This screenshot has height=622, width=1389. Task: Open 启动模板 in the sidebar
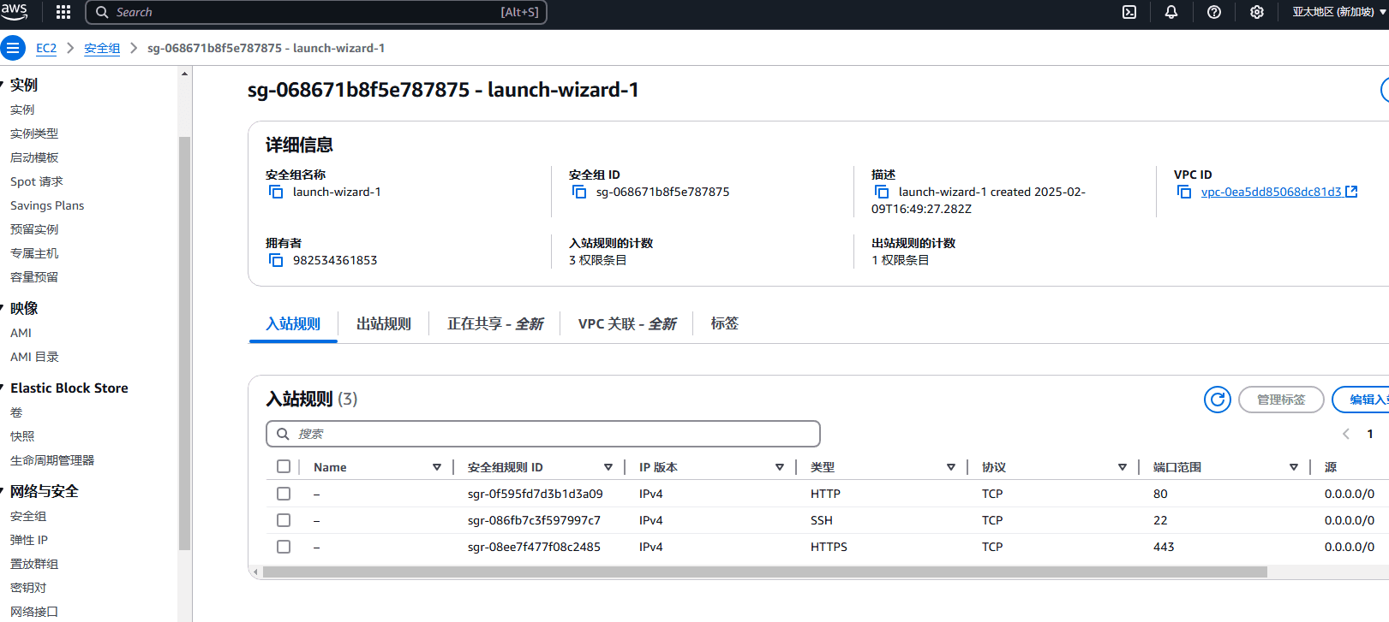[34, 157]
